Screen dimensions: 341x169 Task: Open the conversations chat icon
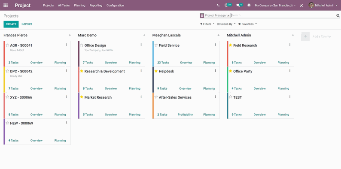coord(239,5)
